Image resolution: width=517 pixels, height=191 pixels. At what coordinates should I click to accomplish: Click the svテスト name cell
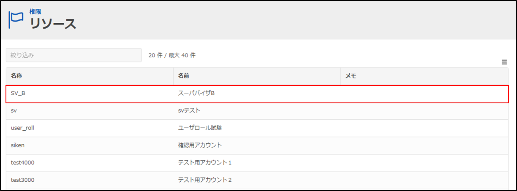coord(189,110)
